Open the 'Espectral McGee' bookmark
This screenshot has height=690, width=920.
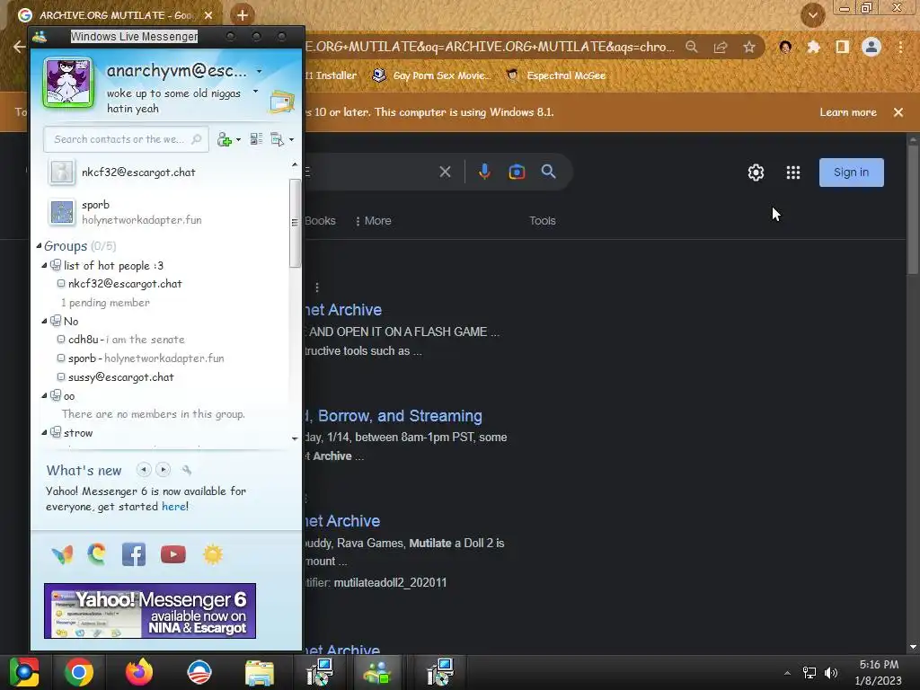556,75
